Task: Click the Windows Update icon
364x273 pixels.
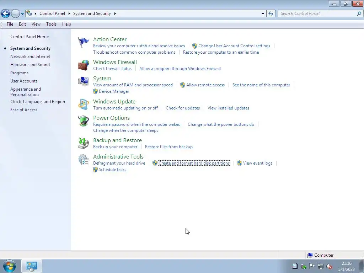Action: click(x=83, y=105)
